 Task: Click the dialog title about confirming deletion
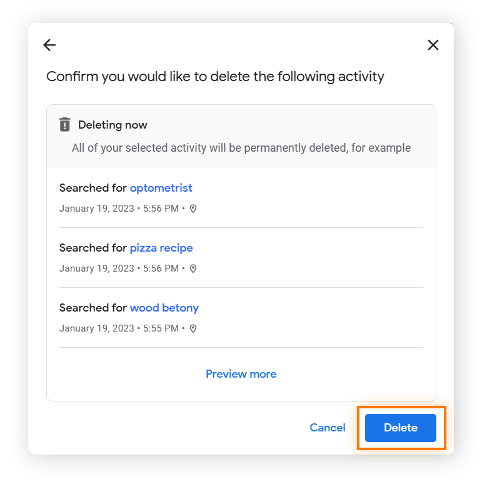[215, 77]
